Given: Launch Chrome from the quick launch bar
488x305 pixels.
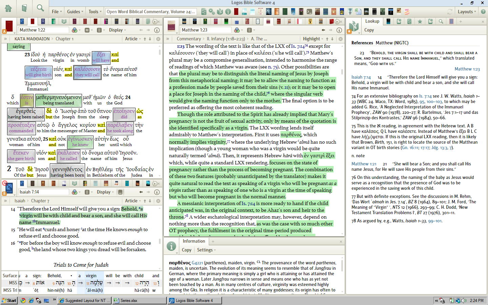Looking at the screenshot, I should pyautogui.click(x=23, y=301).
